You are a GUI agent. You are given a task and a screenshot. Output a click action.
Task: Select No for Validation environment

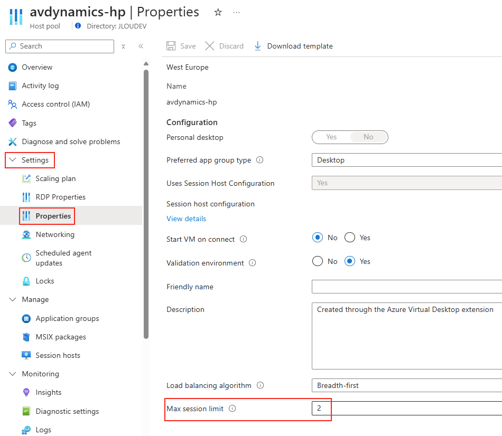tap(318, 261)
